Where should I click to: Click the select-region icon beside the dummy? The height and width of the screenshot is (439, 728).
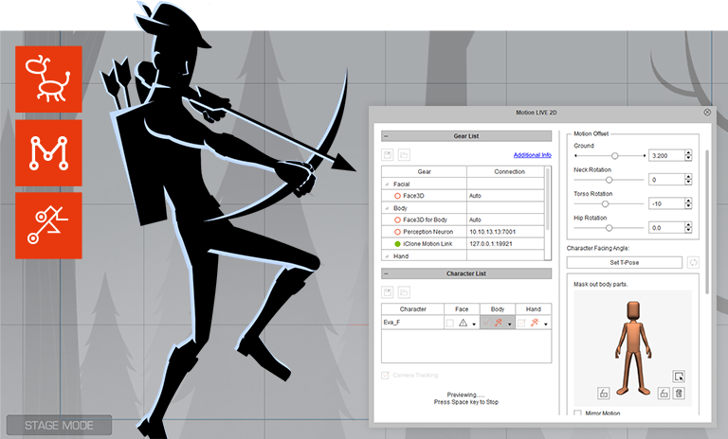678,377
